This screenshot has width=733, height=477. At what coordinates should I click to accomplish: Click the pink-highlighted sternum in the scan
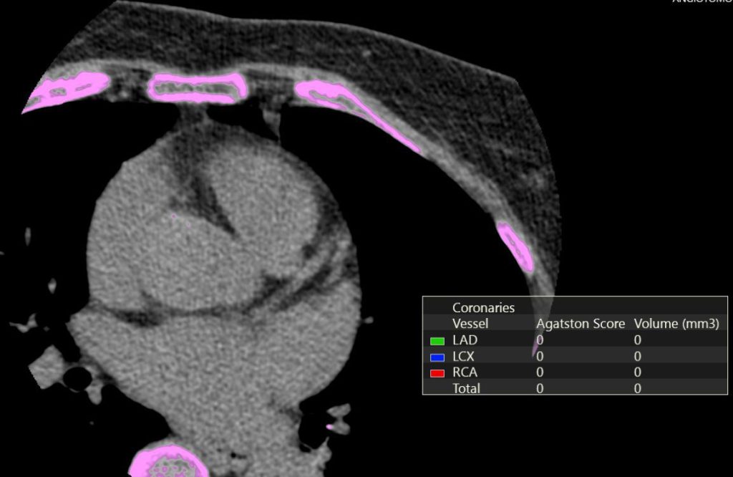click(197, 87)
